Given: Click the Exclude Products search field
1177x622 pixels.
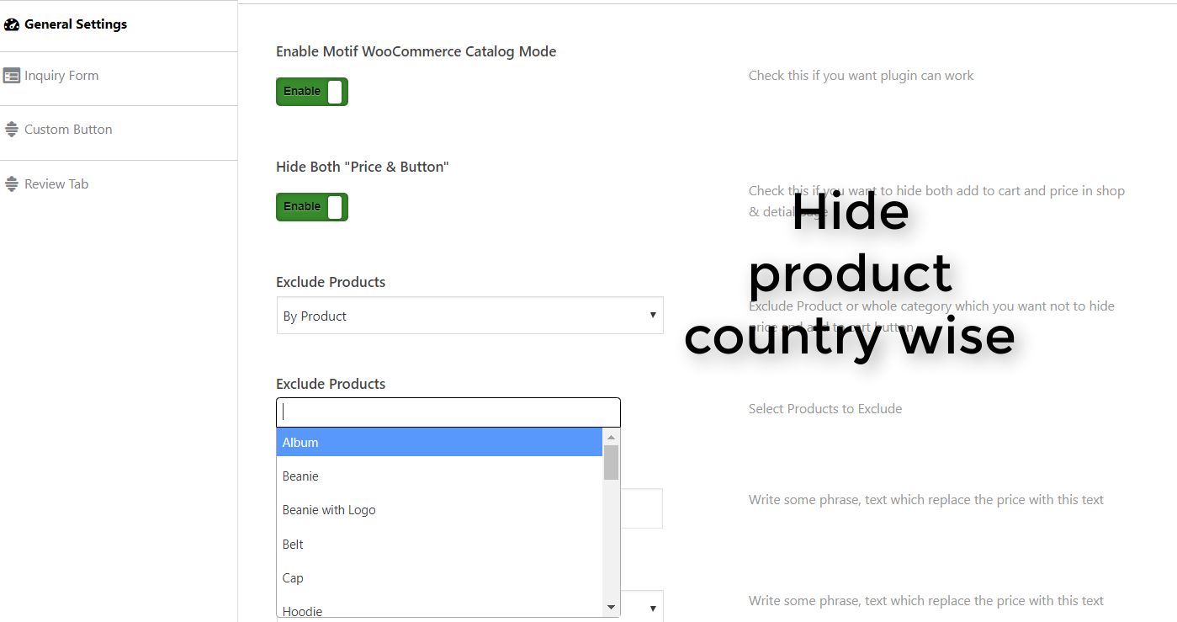Looking at the screenshot, I should tap(448, 412).
